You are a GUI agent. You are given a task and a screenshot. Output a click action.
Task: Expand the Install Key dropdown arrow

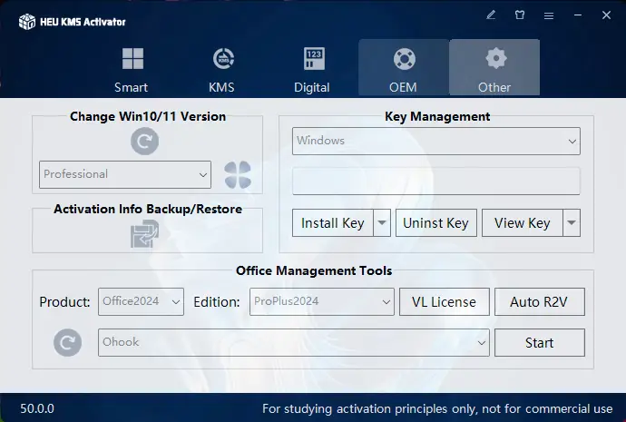tap(382, 222)
